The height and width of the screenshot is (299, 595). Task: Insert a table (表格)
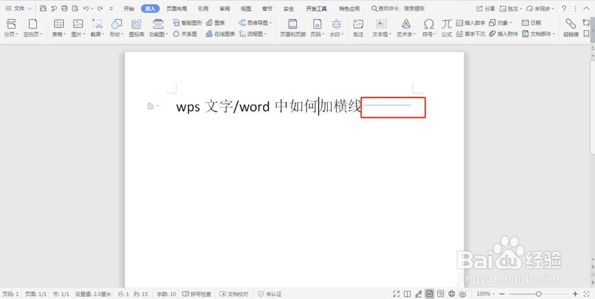59,29
